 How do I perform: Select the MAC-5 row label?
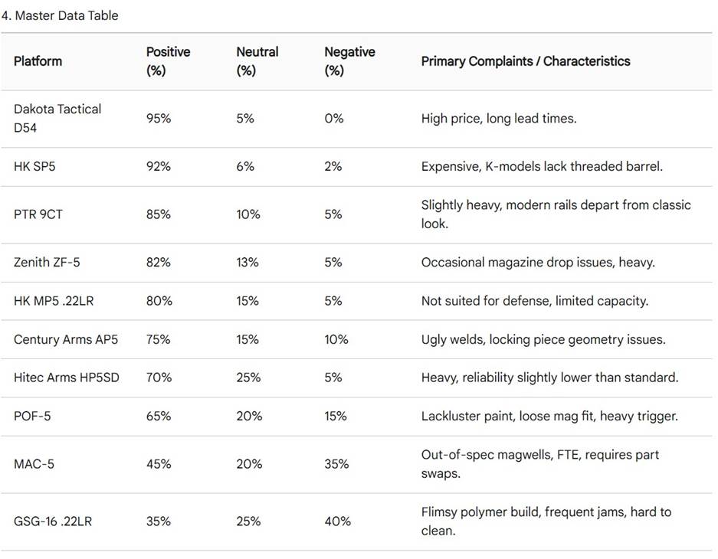pos(34,464)
